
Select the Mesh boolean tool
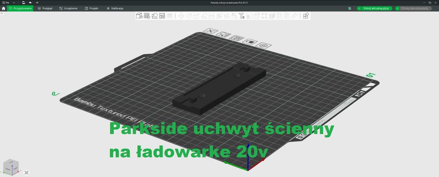pos(219,16)
